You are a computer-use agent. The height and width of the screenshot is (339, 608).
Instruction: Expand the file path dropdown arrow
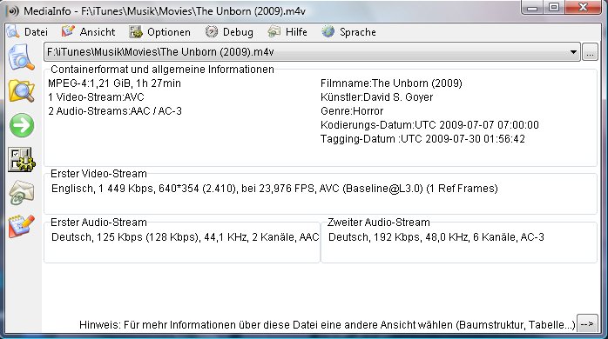573,52
